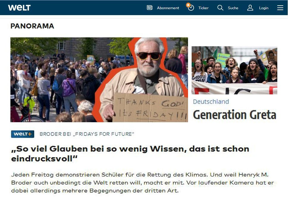Viewport: 288px width, 202px height.
Task: Open the "So viel Glauben" article headline
Action: (x=130, y=154)
